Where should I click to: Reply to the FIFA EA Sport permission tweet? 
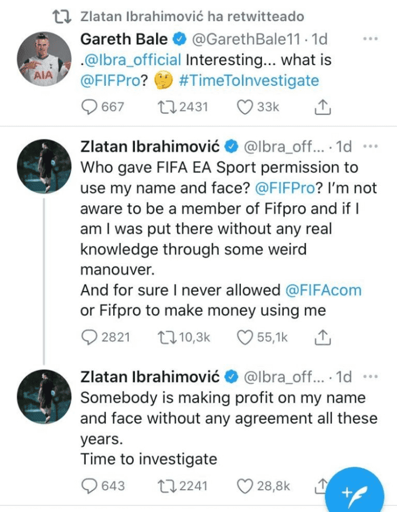point(90,337)
